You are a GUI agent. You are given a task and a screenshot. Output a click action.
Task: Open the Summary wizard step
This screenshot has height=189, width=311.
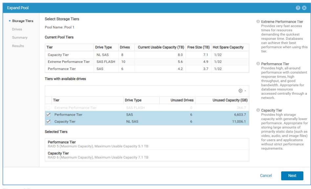click(20, 38)
